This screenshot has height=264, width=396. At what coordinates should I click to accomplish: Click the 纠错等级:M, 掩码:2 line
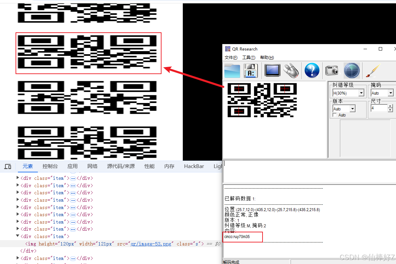(245, 226)
